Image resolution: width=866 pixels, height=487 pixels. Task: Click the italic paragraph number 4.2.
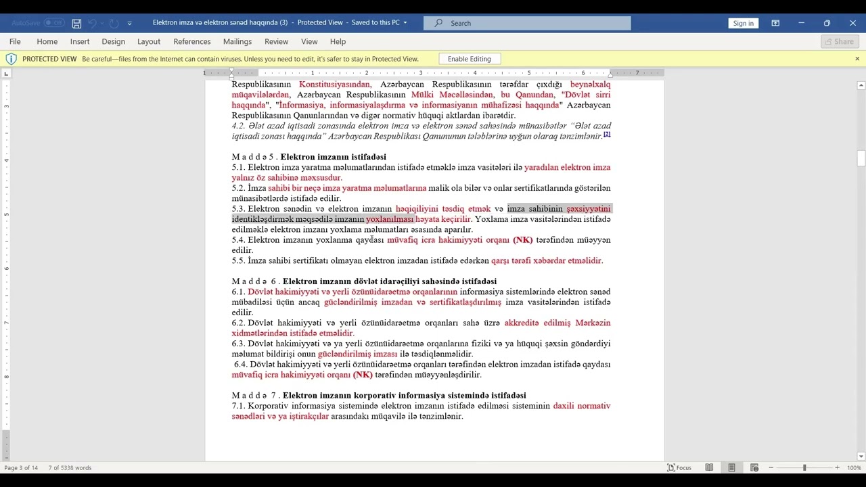239,126
